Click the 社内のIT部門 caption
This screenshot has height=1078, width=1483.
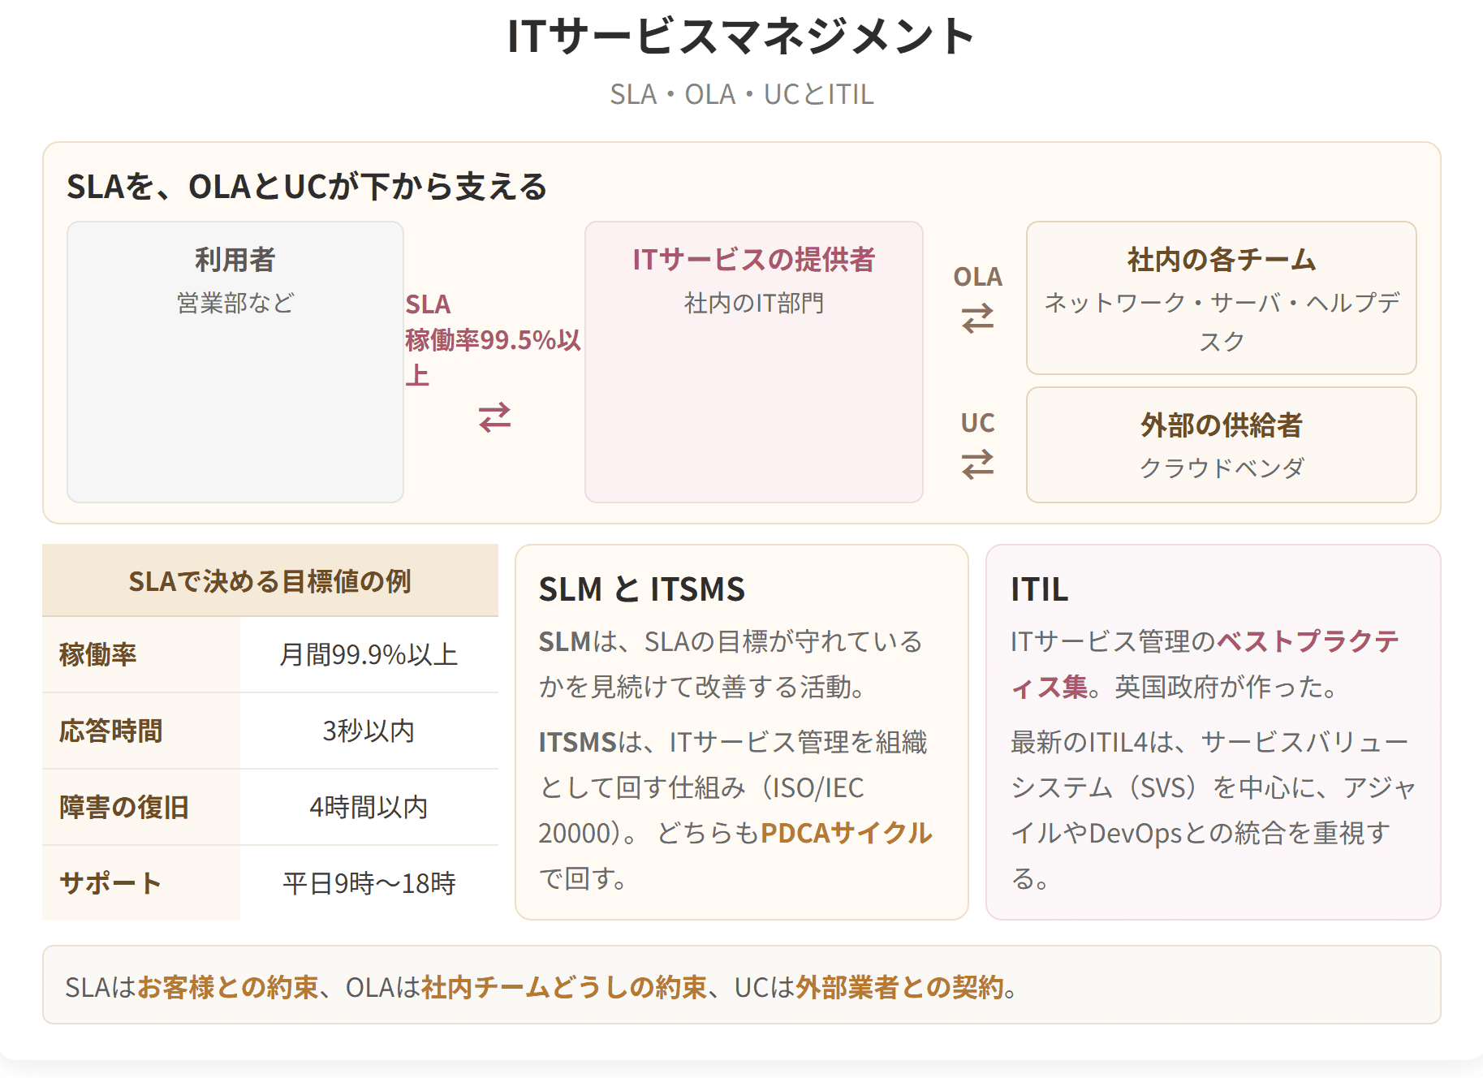click(754, 303)
